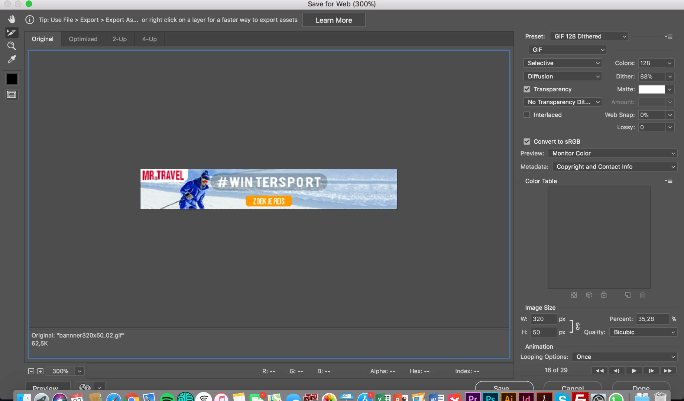Select the Zoom tool
Image resolution: width=684 pixels, height=401 pixels.
click(12, 46)
